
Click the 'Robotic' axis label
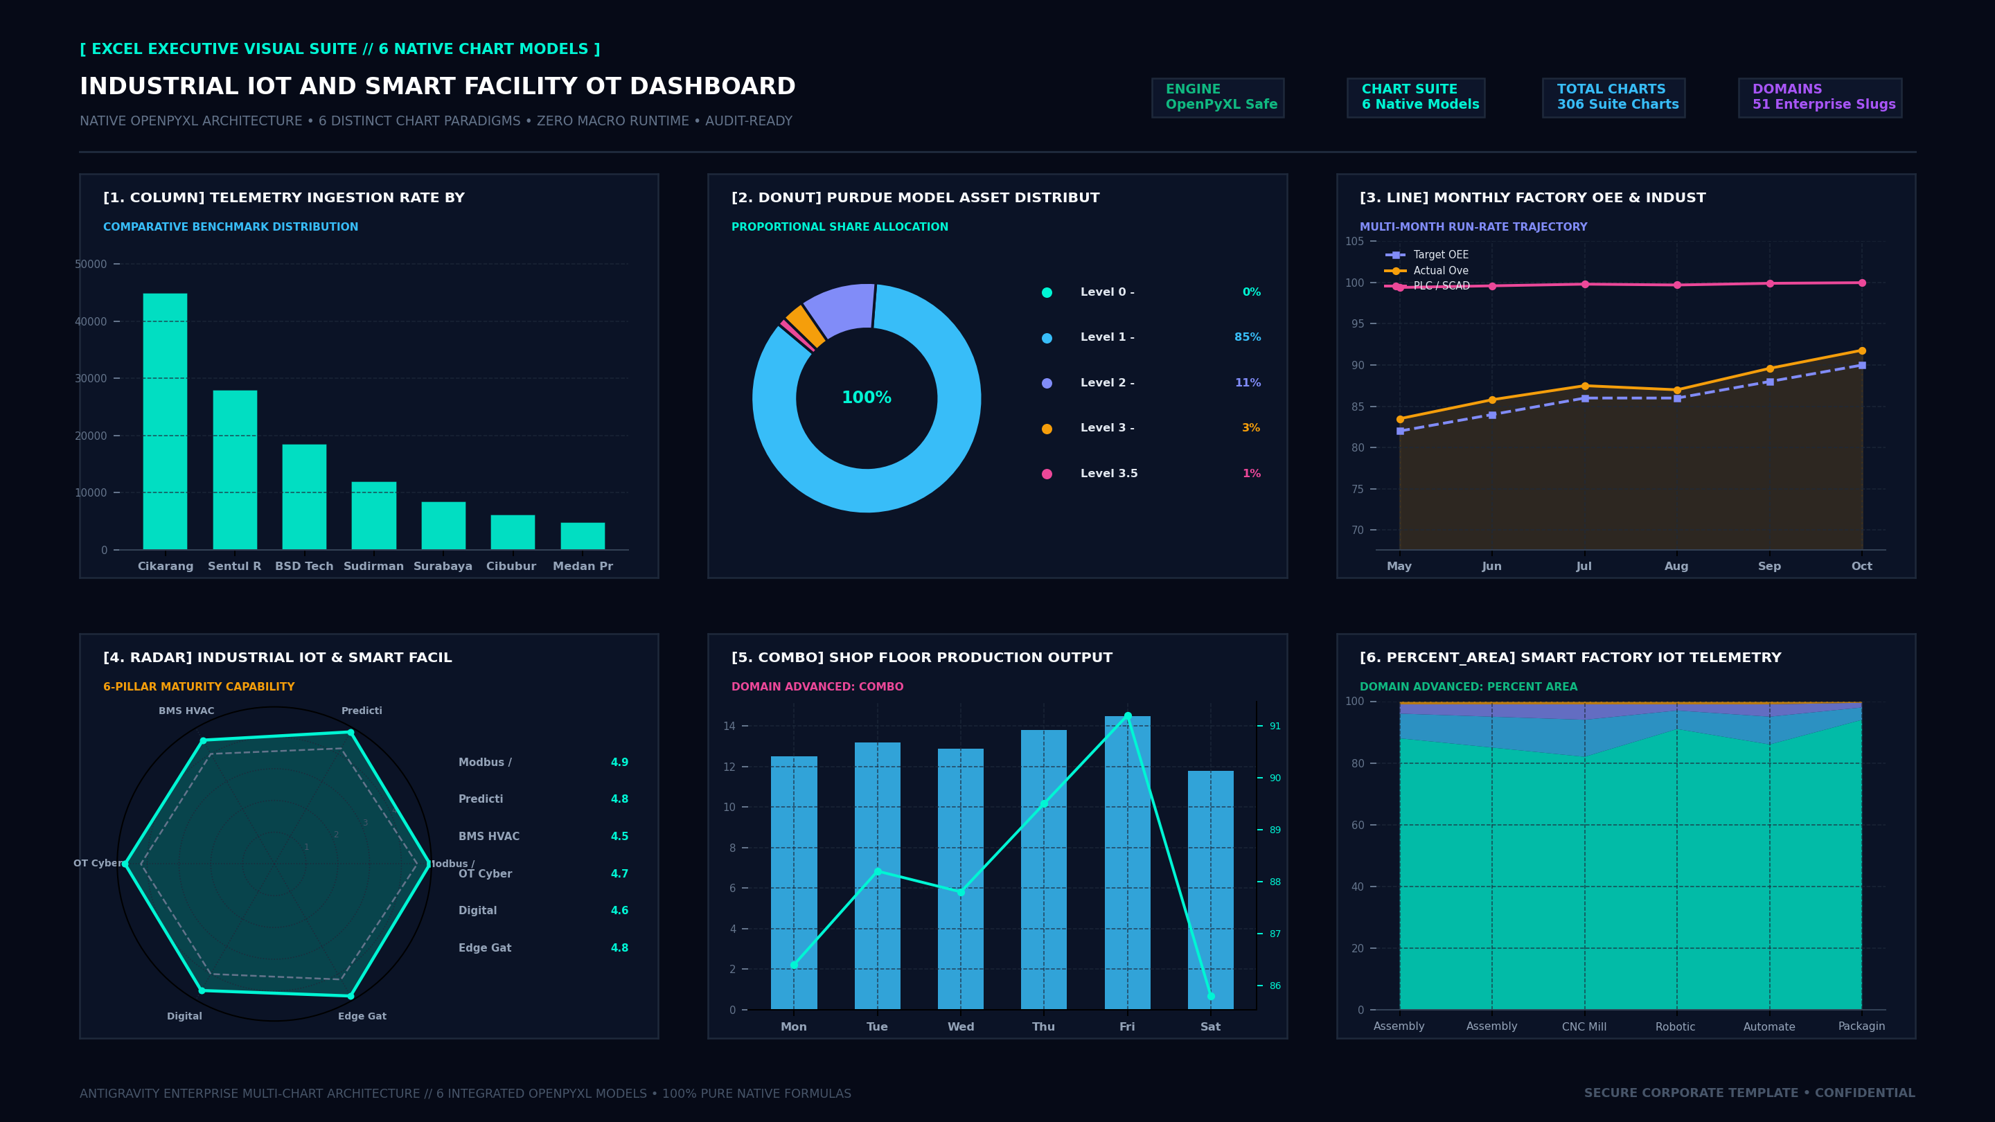[x=1675, y=1028]
